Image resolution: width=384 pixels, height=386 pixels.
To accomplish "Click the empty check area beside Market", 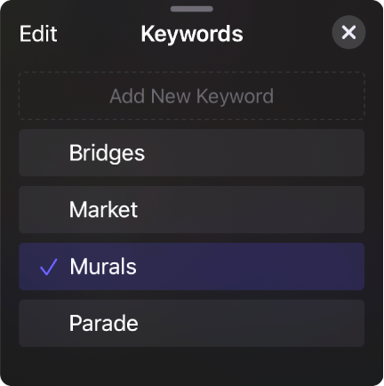I will 48,210.
